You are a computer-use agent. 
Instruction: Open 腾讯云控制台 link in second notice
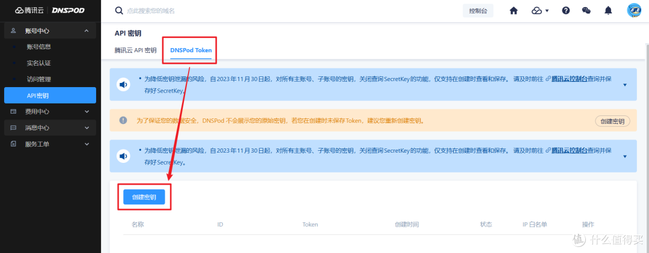coord(569,150)
